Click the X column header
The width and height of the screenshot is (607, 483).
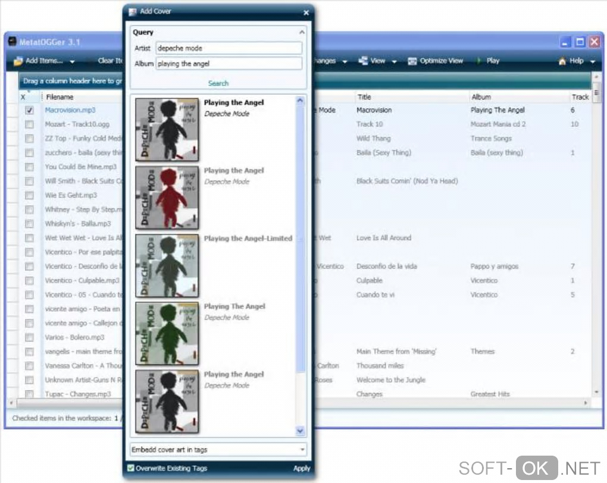[23, 97]
